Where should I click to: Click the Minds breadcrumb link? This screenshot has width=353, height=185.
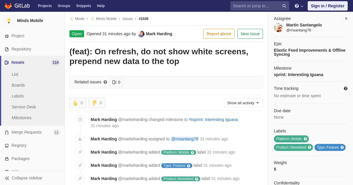click(79, 19)
